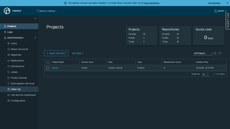
Task: Navigate to Replications
Action: [19, 61]
